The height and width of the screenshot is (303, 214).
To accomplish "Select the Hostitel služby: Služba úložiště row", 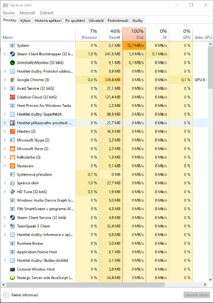I will click(x=104, y=260).
